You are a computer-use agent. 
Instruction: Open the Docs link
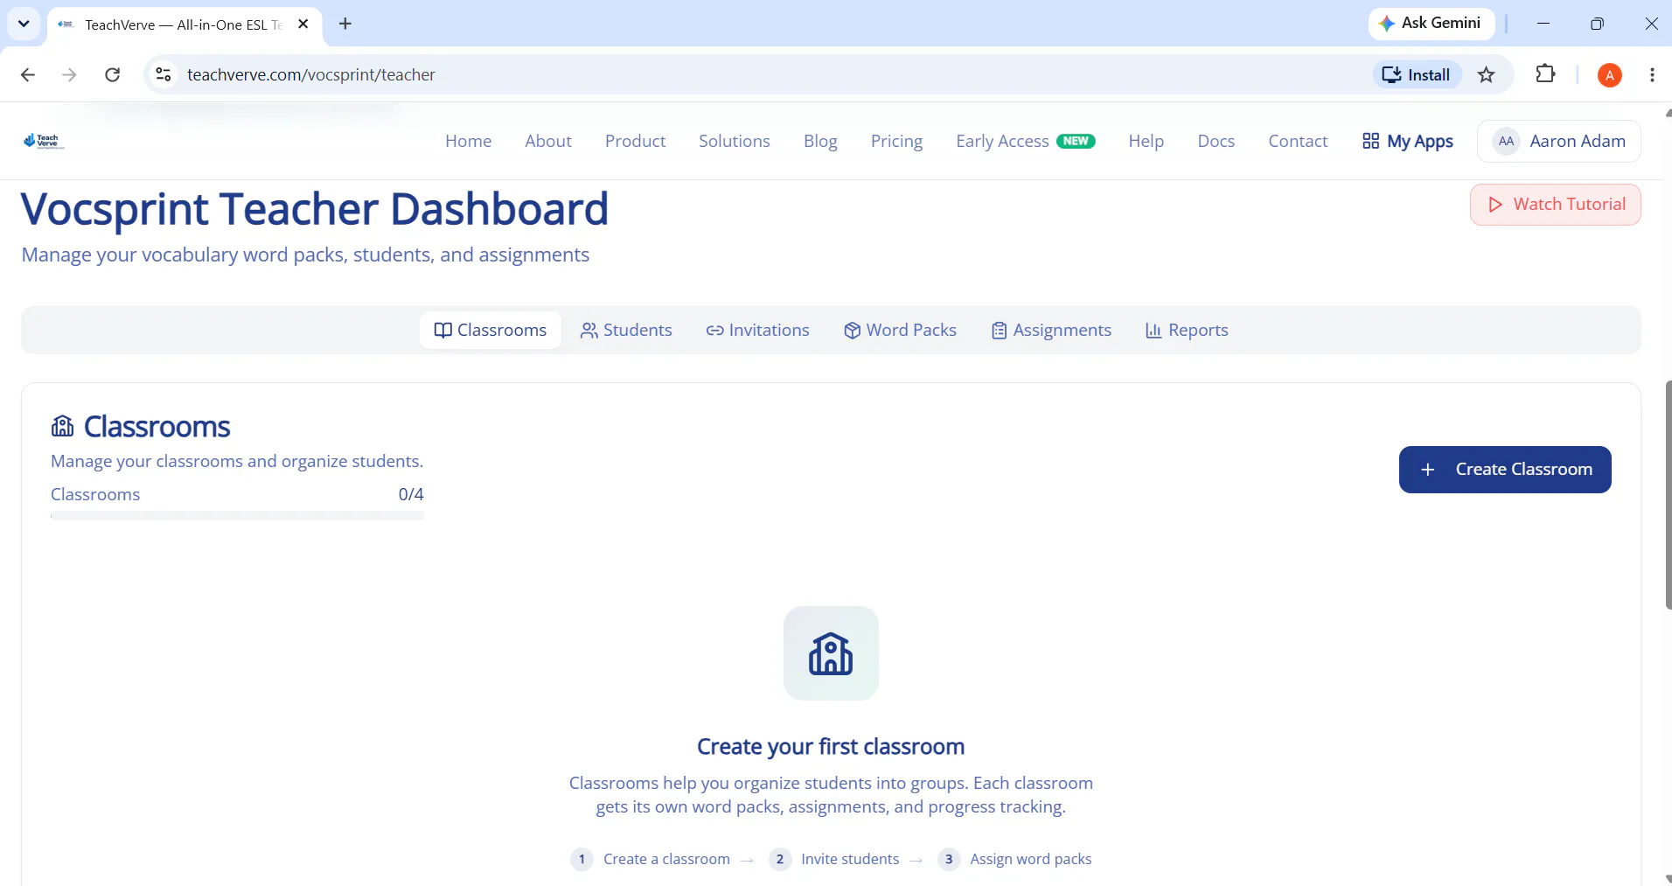point(1216,141)
